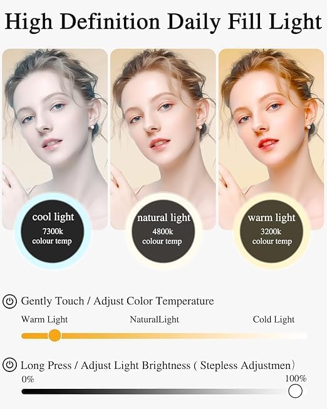Click the power icon beside Gently Touch
Screen dimensions: 327x409
[9, 301]
